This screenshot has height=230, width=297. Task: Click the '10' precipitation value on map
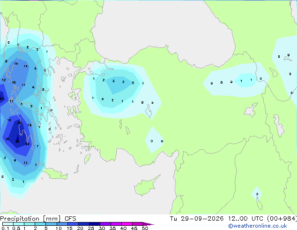coord(14,82)
